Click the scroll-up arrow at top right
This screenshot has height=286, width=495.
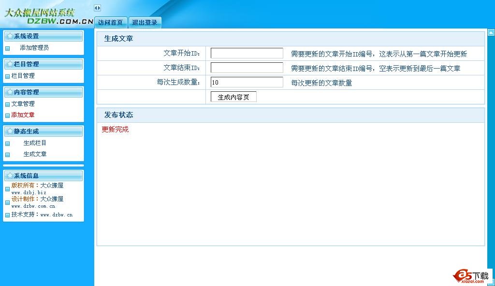click(491, 32)
